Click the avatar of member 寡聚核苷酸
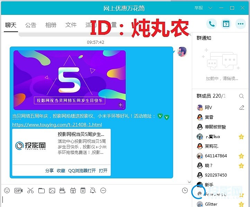 (x=200, y=127)
